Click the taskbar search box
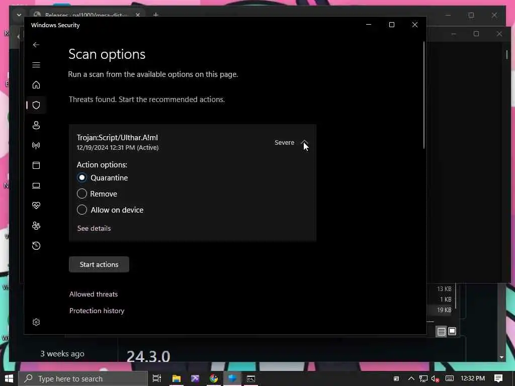This screenshot has width=515, height=386. (83, 378)
